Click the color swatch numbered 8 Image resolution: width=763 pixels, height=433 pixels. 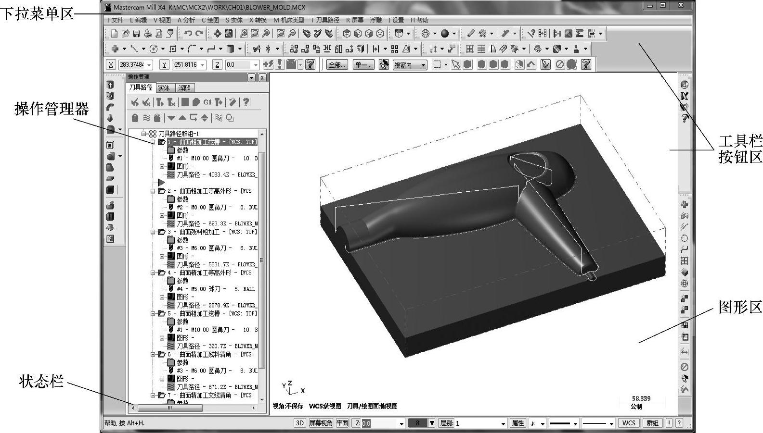coord(417,423)
